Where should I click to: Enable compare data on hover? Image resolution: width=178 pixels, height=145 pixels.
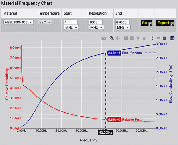164,38
